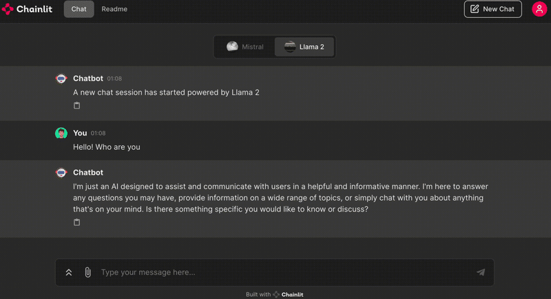Open the Chat tab
Image resolution: width=551 pixels, height=299 pixels.
click(79, 9)
